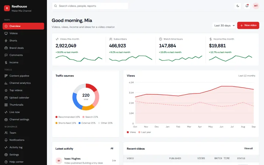Screen dimensions: 264x165
Task: Click the Team people icon
Action: (x=6, y=133)
